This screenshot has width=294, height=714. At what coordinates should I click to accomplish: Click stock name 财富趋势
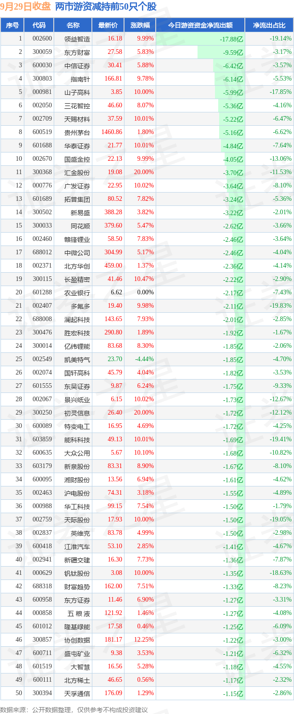click(77, 587)
